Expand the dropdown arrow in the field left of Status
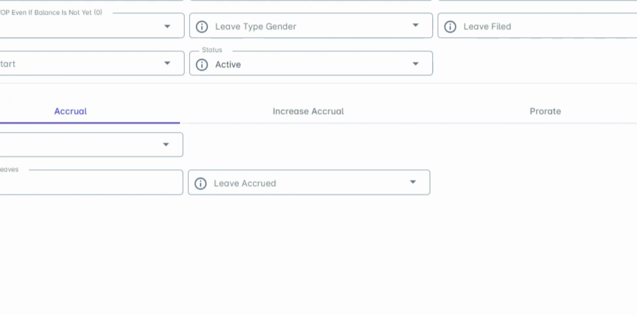 167,63
